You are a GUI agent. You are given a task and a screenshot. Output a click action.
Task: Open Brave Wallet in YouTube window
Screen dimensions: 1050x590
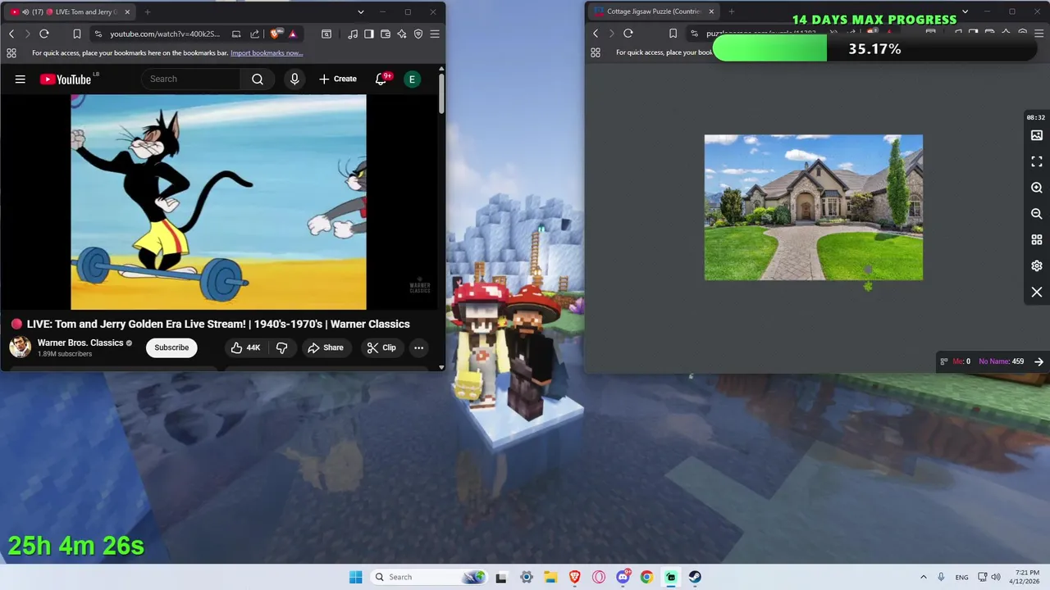click(x=386, y=34)
